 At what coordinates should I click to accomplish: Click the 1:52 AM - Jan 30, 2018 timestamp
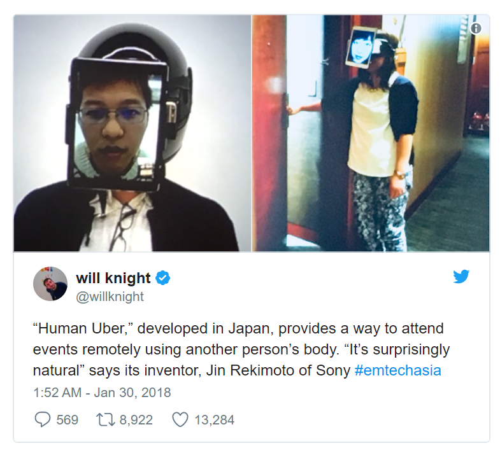click(102, 393)
